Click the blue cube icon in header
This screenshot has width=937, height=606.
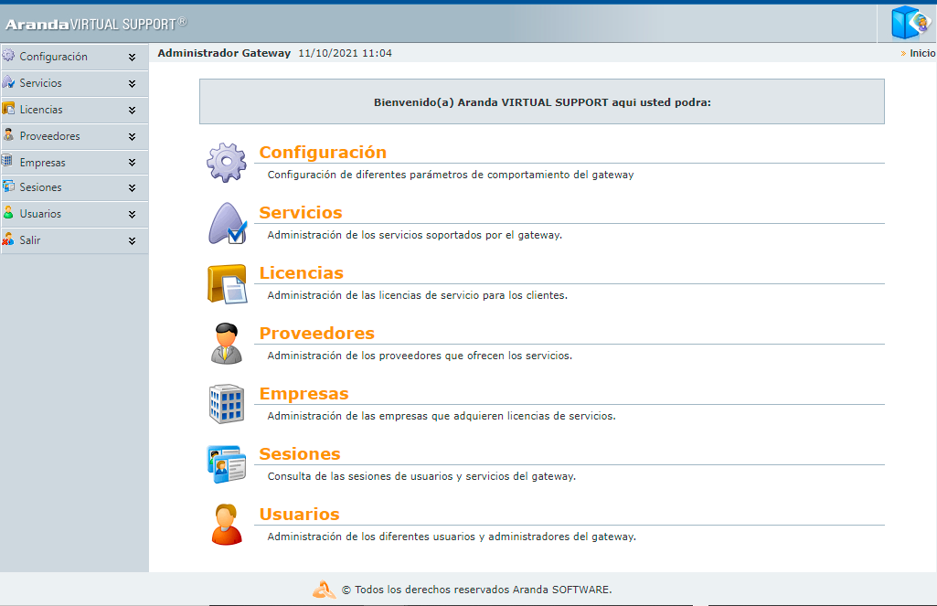click(910, 22)
